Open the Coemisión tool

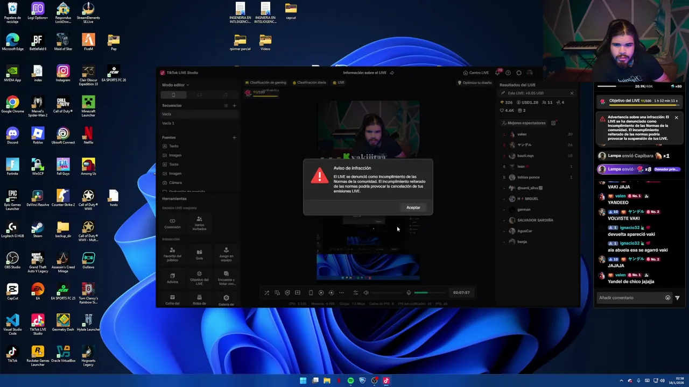[x=172, y=223]
